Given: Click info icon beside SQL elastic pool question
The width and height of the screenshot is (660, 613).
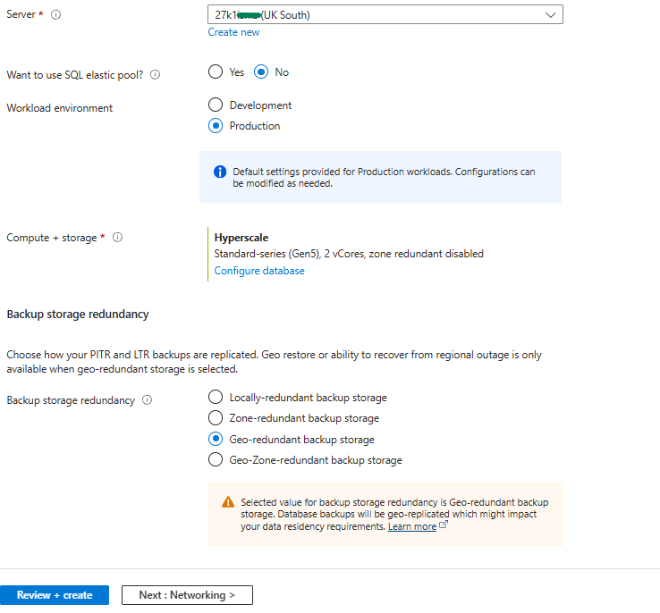Looking at the screenshot, I should 156,75.
